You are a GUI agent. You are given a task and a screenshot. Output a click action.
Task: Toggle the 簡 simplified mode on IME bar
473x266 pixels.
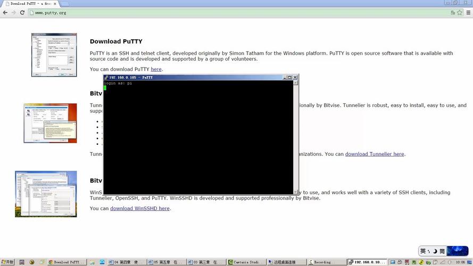pos(442,251)
